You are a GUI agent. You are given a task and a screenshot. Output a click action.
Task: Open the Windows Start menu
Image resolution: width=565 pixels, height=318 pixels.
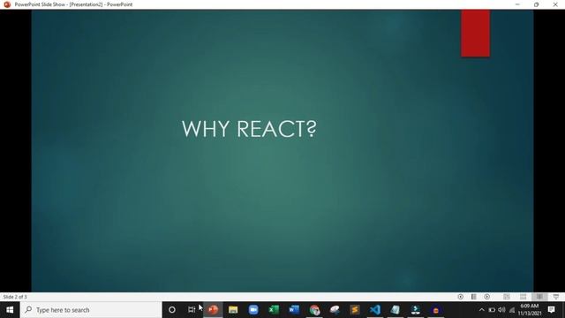pos(10,310)
